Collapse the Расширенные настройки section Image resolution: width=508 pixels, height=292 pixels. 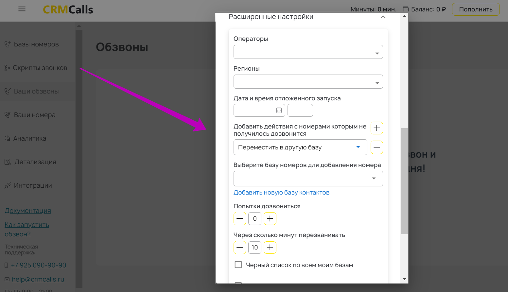[383, 17]
